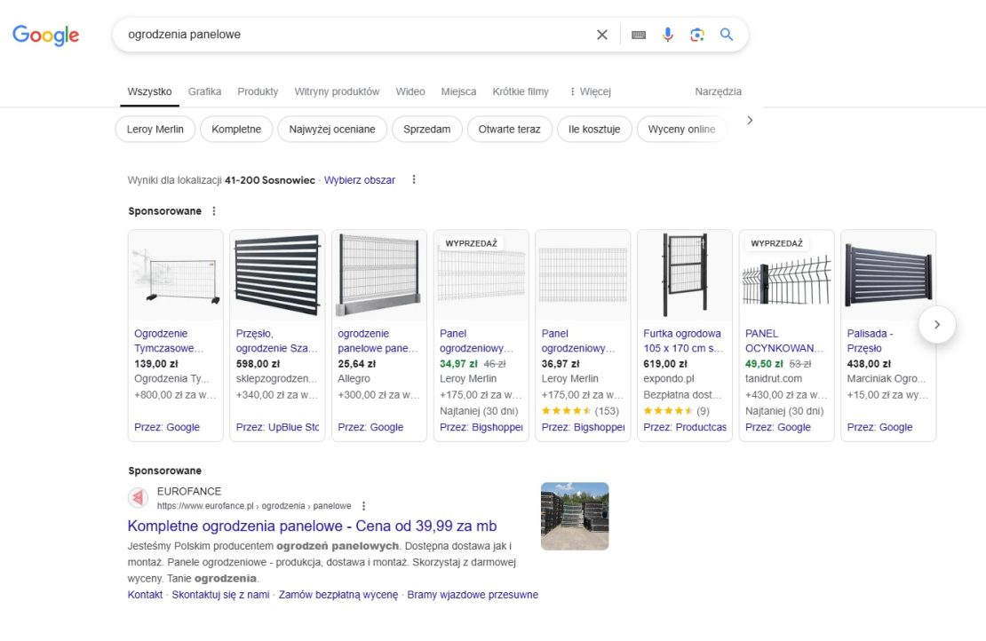Click the 41-200 Sosnowiec location text

pos(270,180)
